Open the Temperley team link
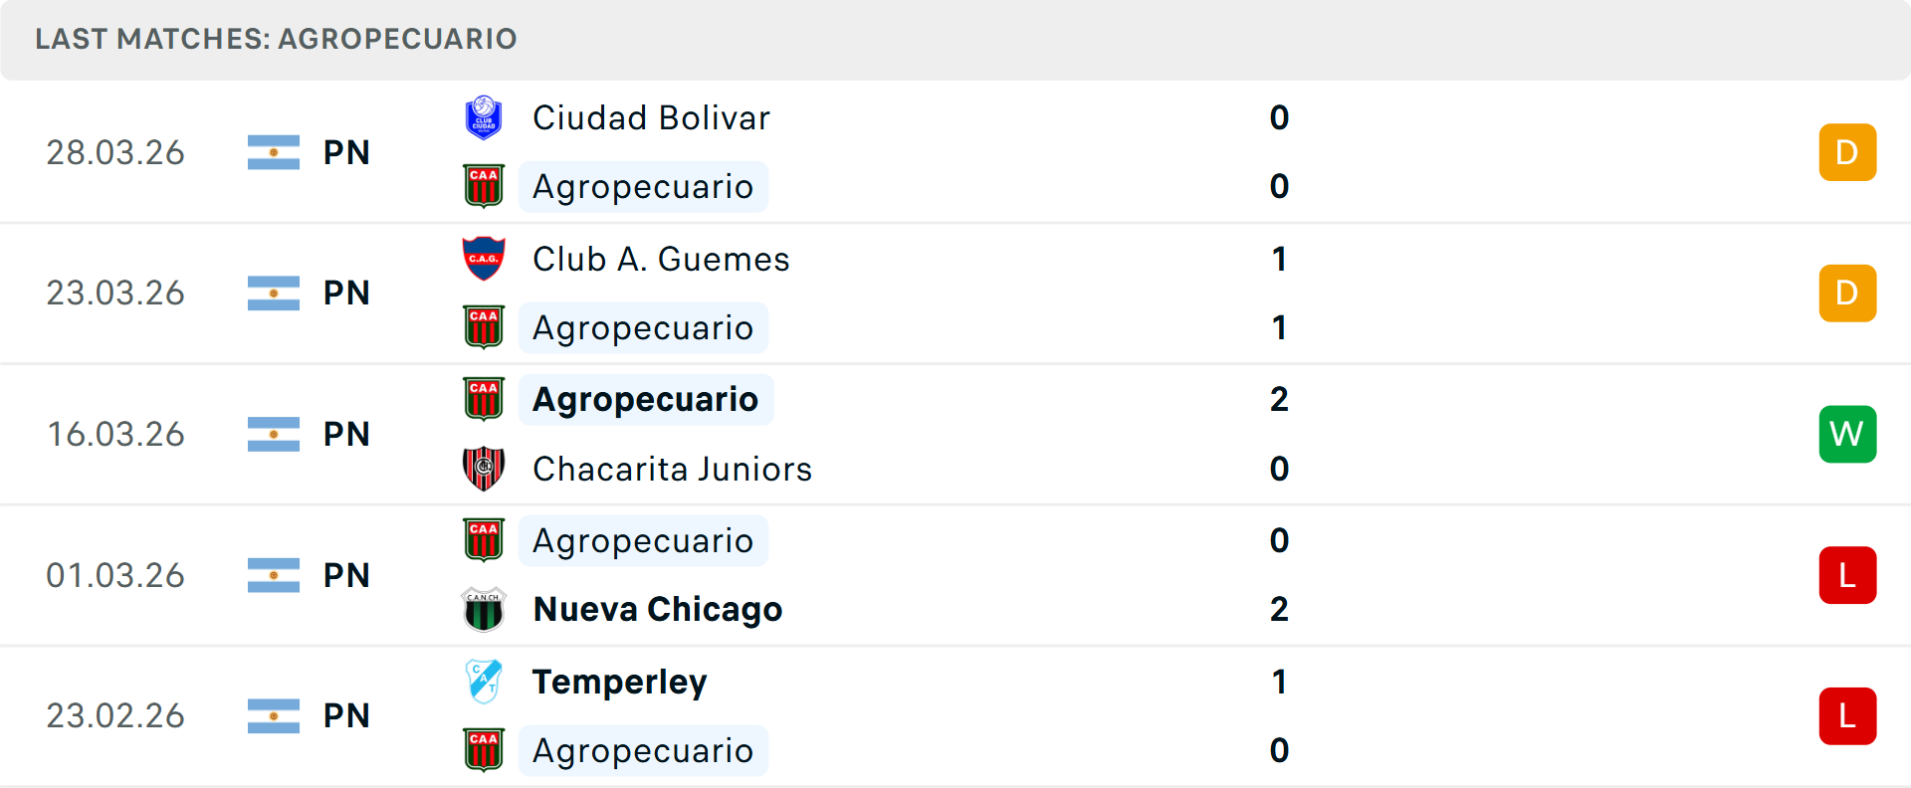This screenshot has width=1911, height=788. [619, 682]
